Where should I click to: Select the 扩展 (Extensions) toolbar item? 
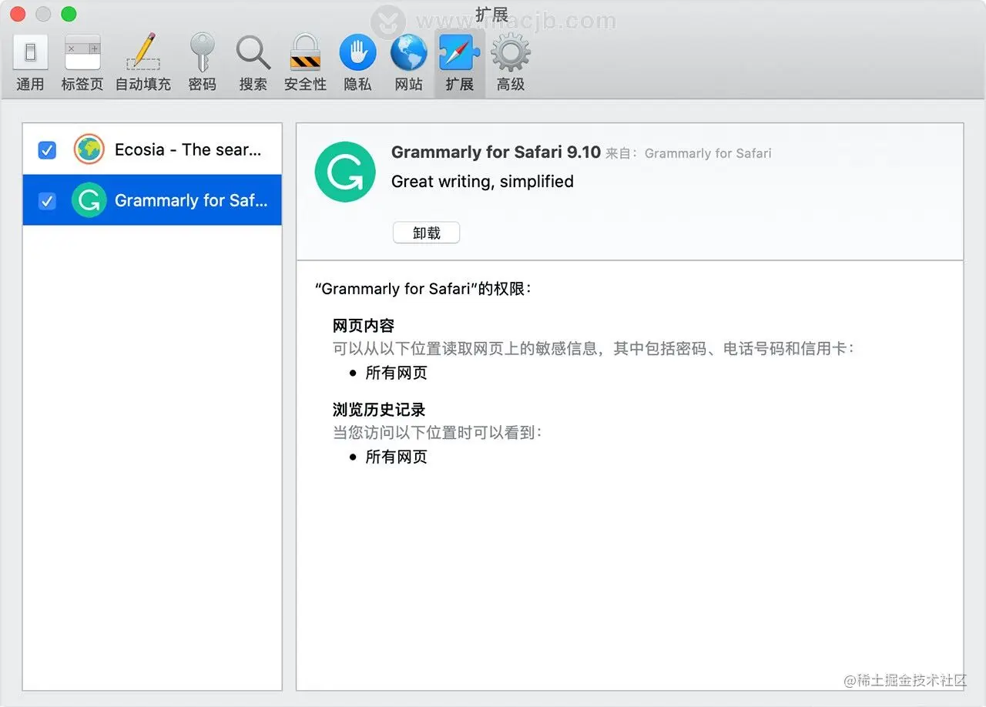(460, 63)
